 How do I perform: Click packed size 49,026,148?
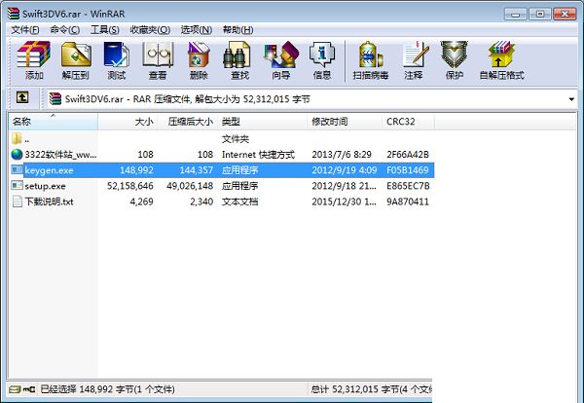(x=190, y=186)
